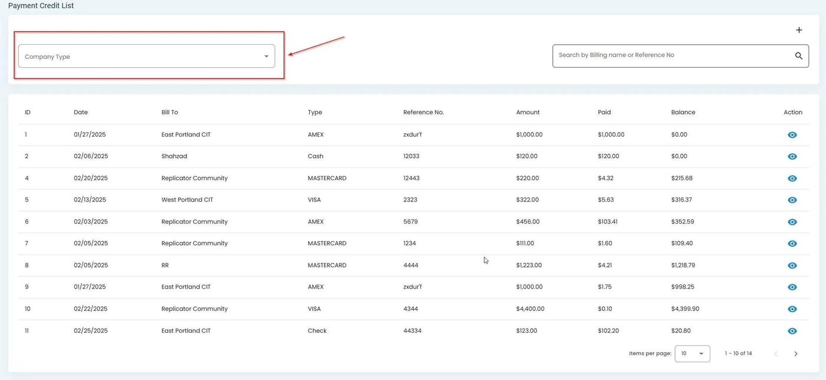Toggle the eye icon for the $111.00 payment row
The height and width of the screenshot is (380, 826).
(x=792, y=243)
